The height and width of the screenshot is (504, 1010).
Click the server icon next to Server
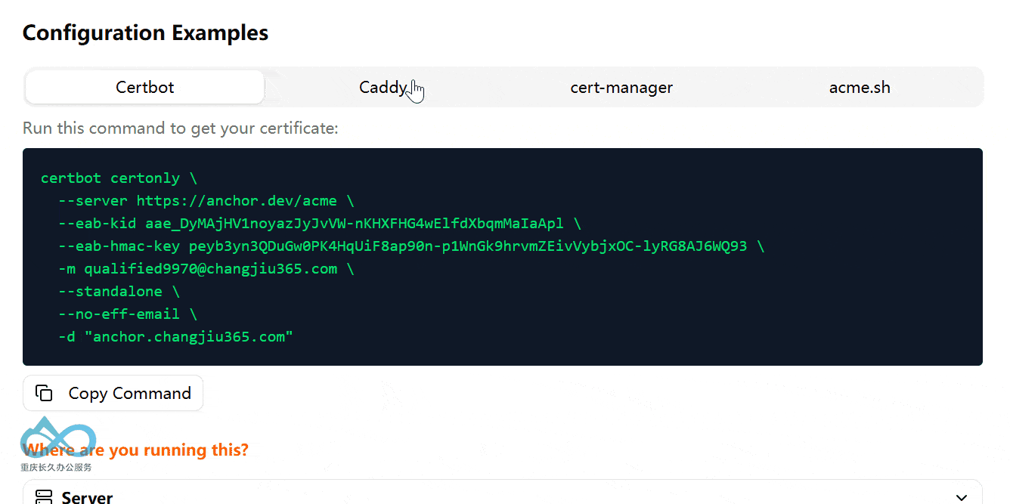45,497
